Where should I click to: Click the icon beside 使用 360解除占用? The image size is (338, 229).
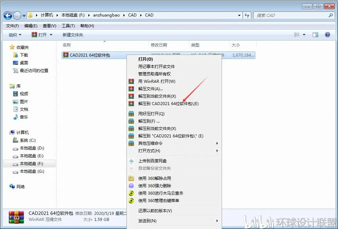tap(131, 178)
